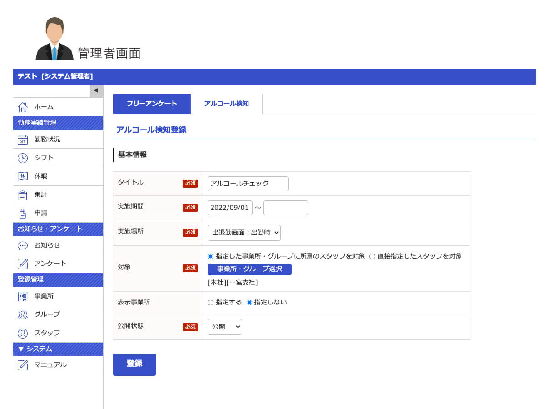Open 勤務状況 menu item
The image size is (545, 409).
point(58,140)
